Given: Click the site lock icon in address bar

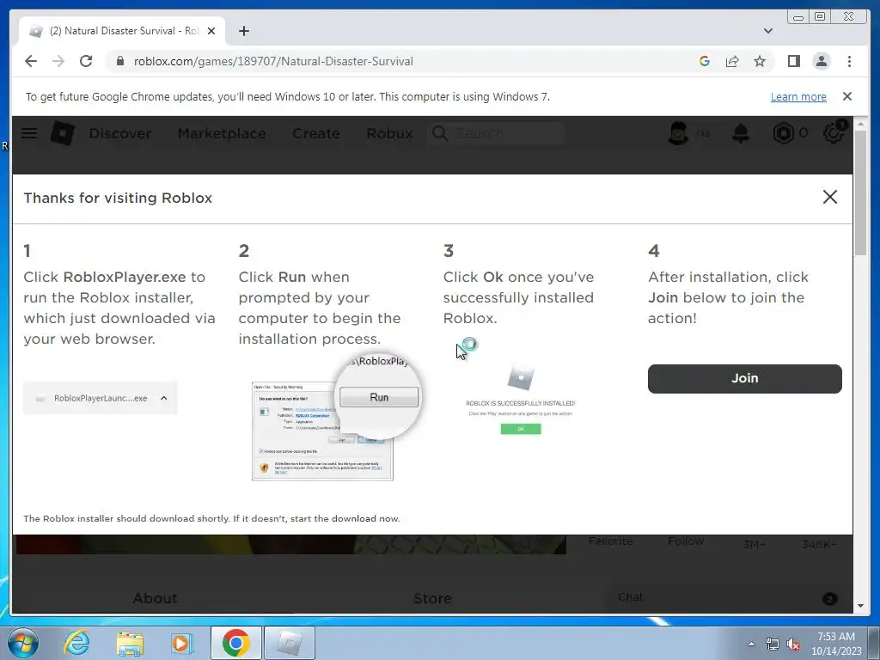Looking at the screenshot, I should pyautogui.click(x=119, y=61).
